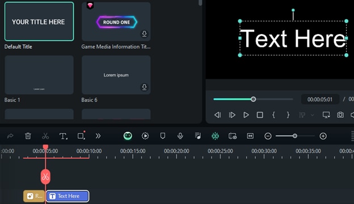Viewport: 354px width, 204px height.
Task: Toggle track preview eye icon
Action: pyautogui.click(x=233, y=136)
